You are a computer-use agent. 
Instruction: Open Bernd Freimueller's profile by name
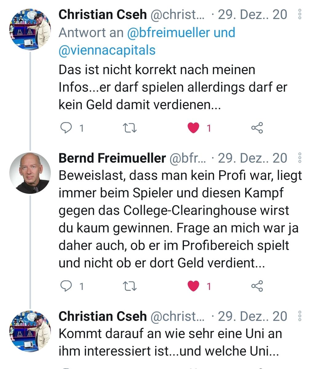(x=112, y=158)
